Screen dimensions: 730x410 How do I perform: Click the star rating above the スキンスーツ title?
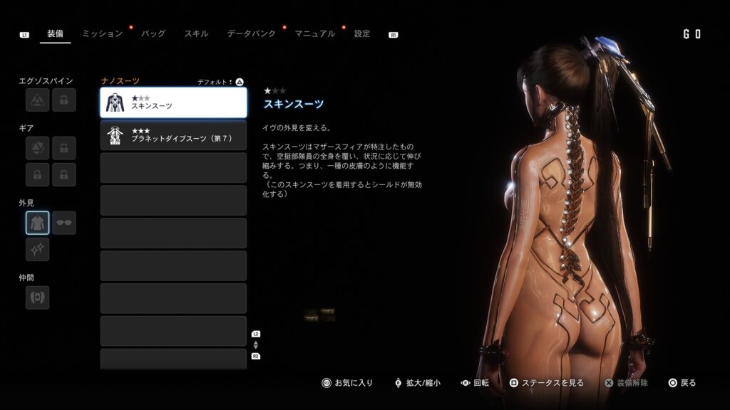click(x=274, y=90)
